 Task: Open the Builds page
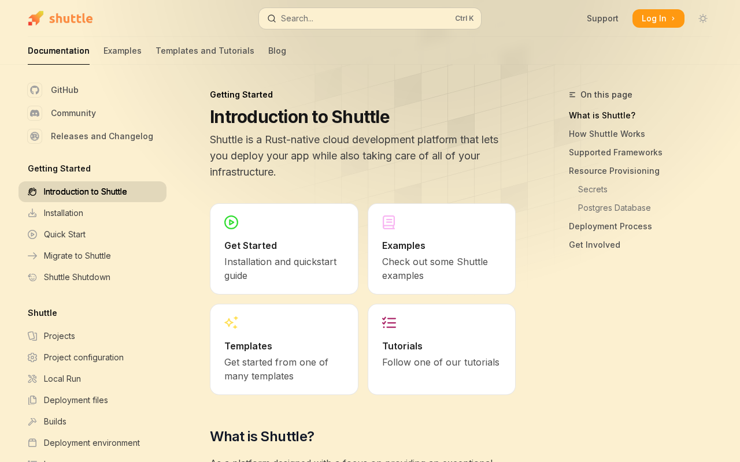point(92,422)
